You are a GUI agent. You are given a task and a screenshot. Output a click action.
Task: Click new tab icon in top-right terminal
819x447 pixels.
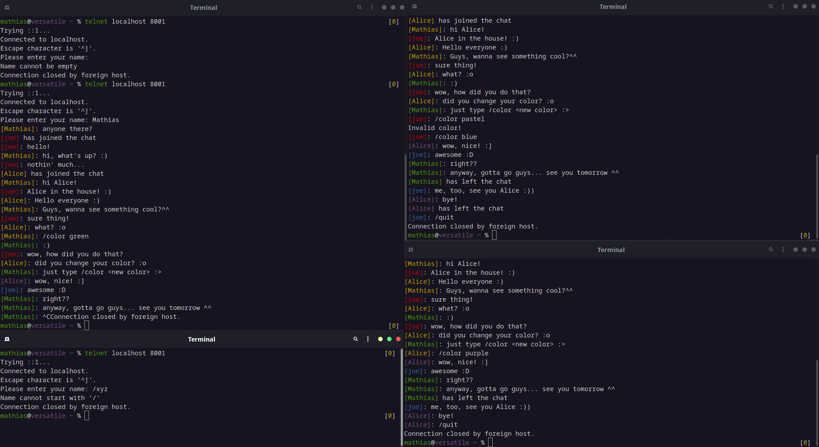pos(415,6)
